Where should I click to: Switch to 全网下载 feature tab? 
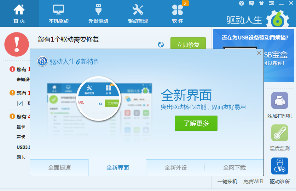pos(234,168)
